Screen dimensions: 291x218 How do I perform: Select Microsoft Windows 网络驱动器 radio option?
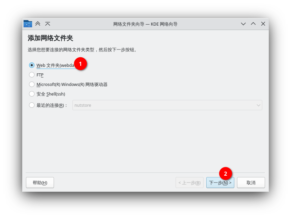pyautogui.click(x=32, y=84)
